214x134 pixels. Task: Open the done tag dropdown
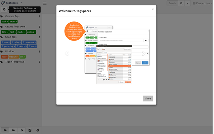click(5, 32)
